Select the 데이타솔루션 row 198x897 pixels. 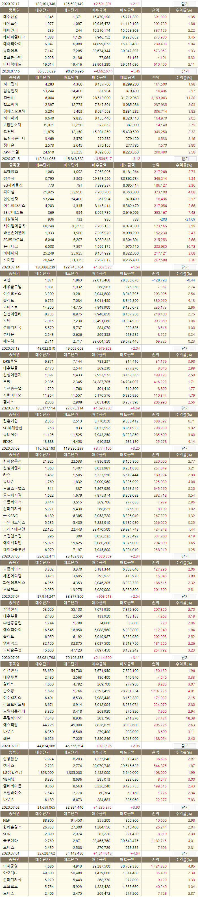click(99, 550)
